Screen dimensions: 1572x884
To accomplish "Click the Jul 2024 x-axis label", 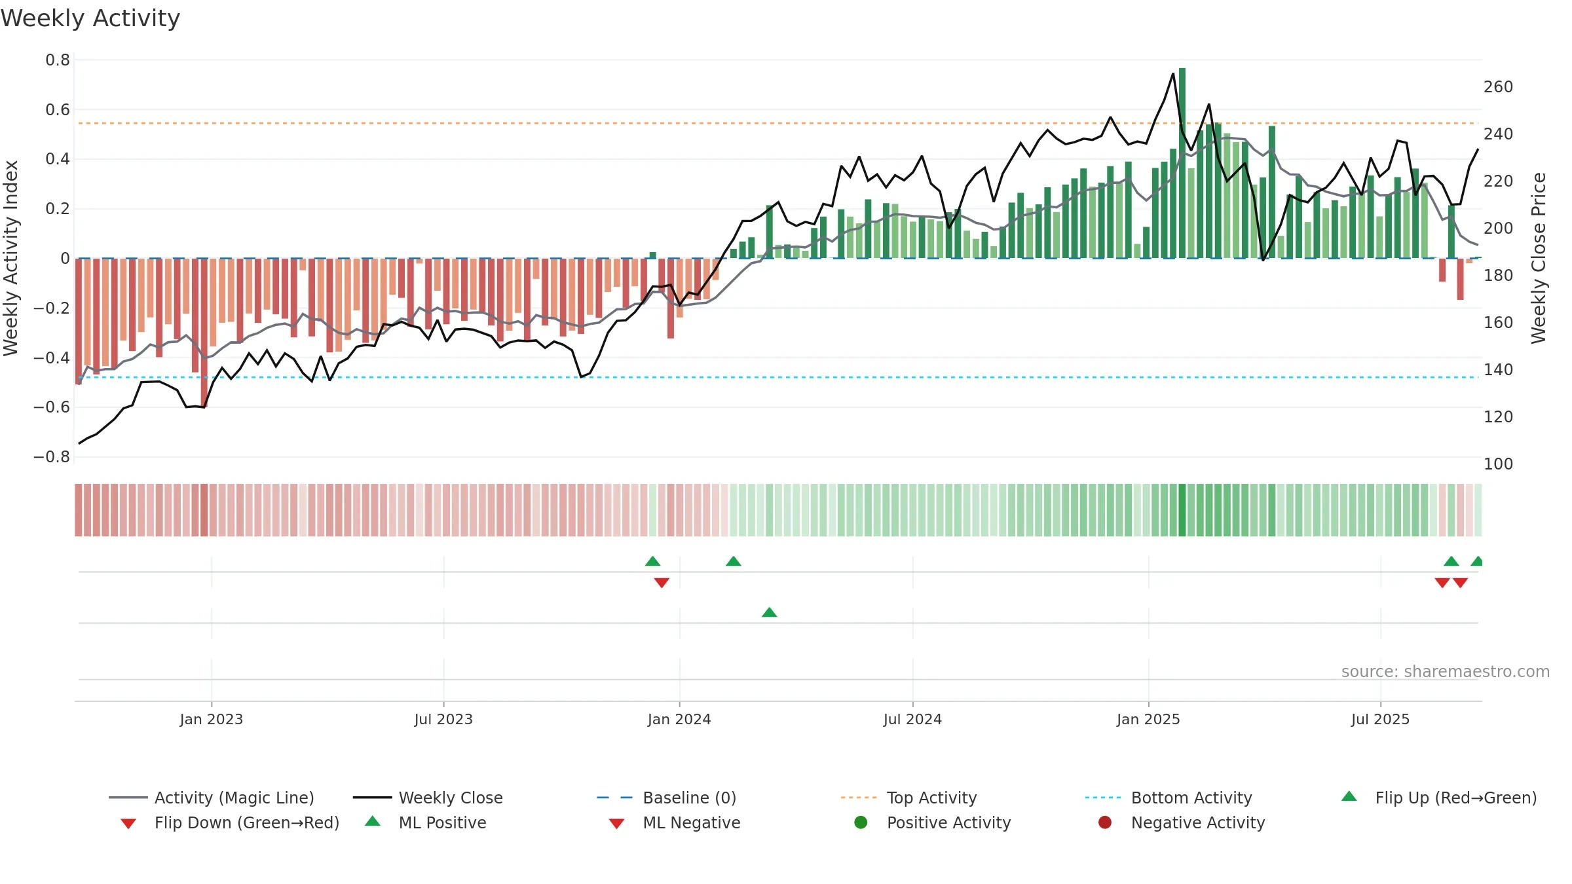I will [x=912, y=720].
